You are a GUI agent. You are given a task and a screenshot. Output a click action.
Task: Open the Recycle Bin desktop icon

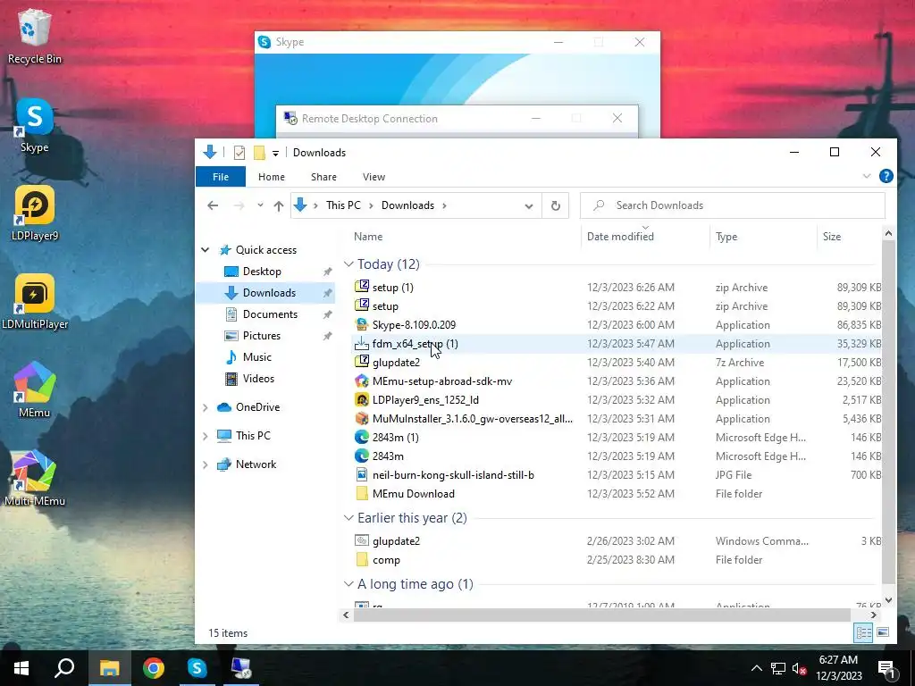pos(35,35)
